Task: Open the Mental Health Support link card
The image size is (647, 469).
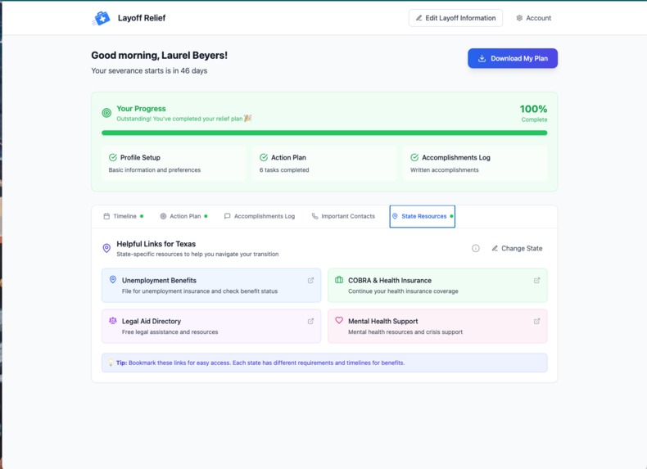Action: pos(437,327)
